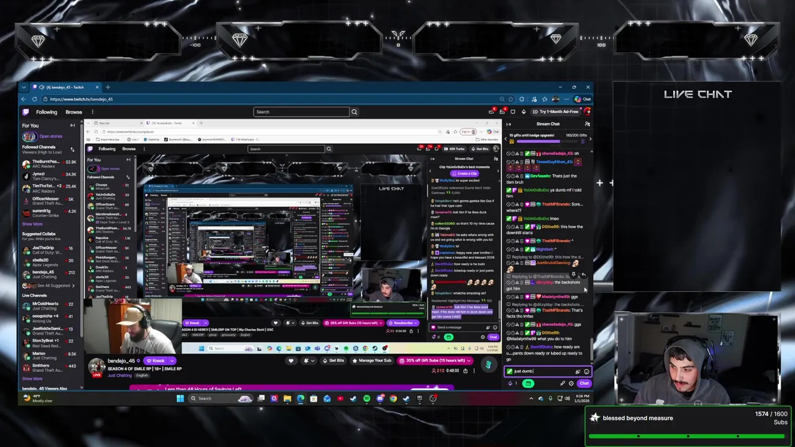
Task: Click Get Bits button below stream
Action: (x=334, y=361)
